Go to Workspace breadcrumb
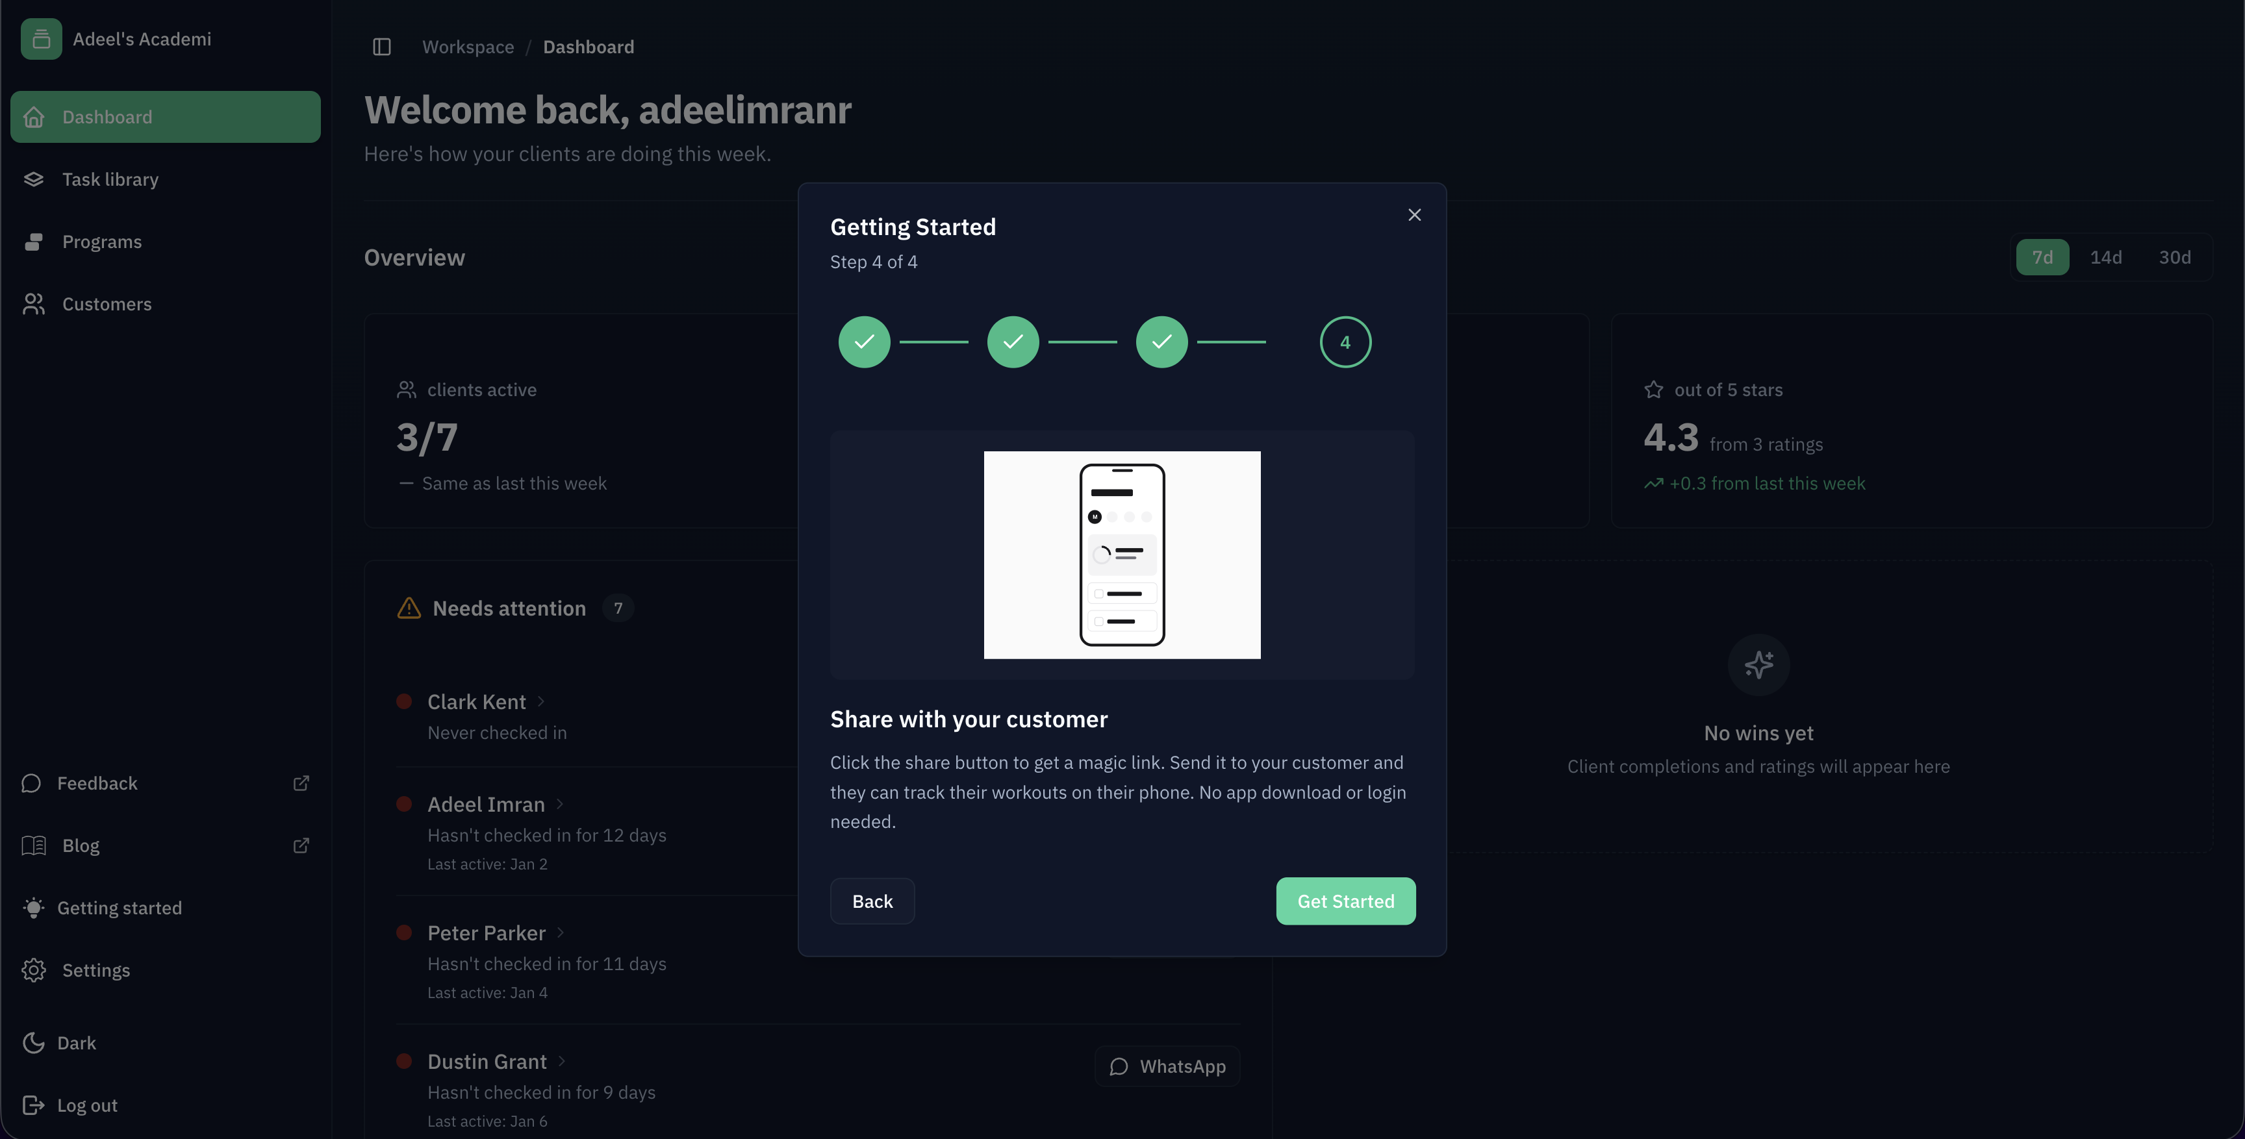 468,47
